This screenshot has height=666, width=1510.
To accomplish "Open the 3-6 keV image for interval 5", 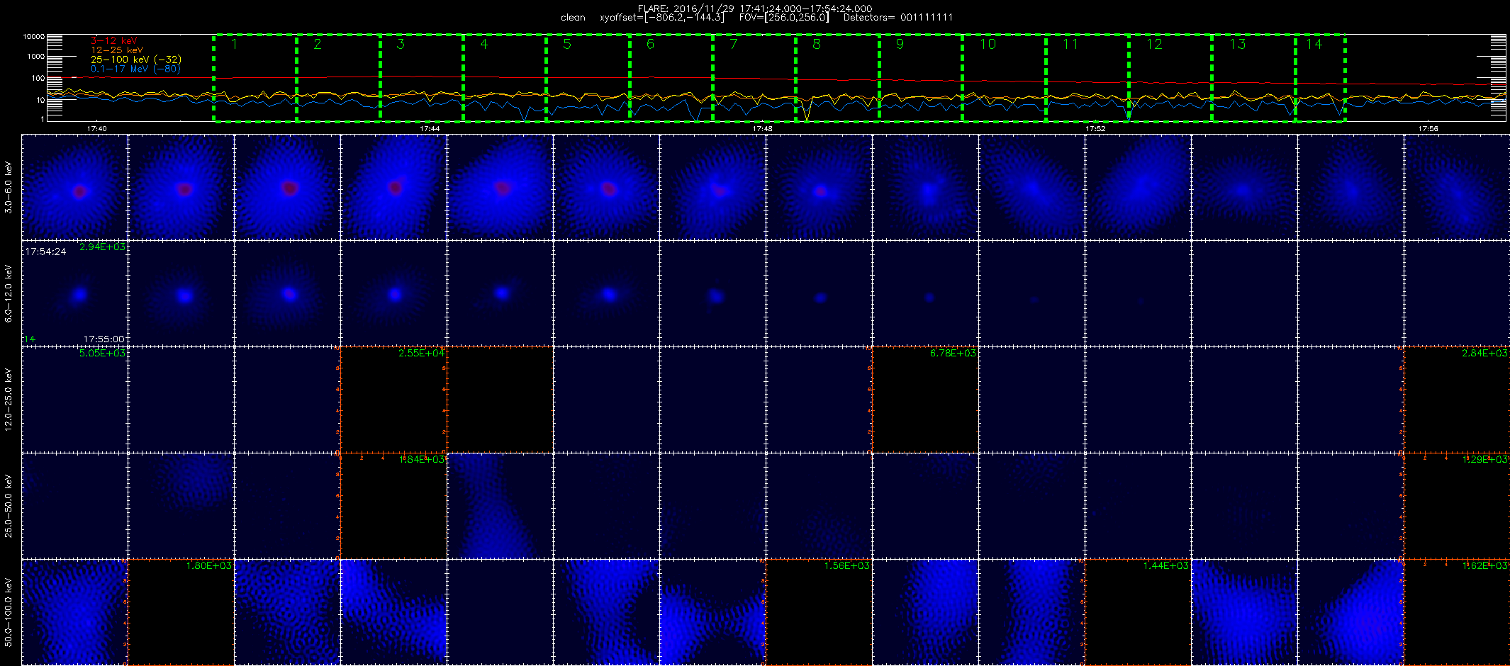I will point(500,187).
